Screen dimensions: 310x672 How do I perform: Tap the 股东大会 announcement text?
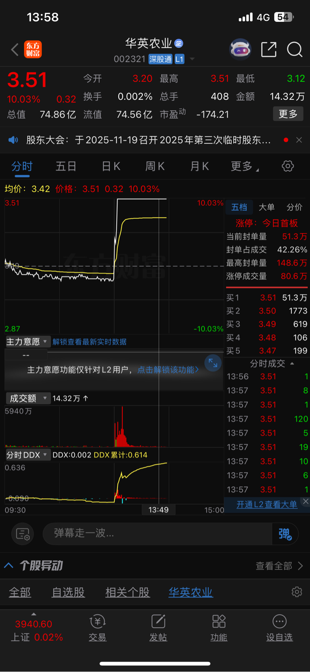point(149,140)
